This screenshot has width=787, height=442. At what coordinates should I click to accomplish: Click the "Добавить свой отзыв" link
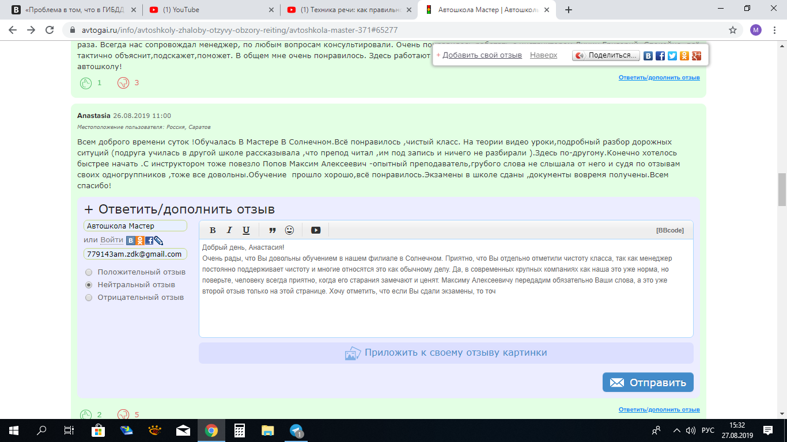tap(482, 55)
